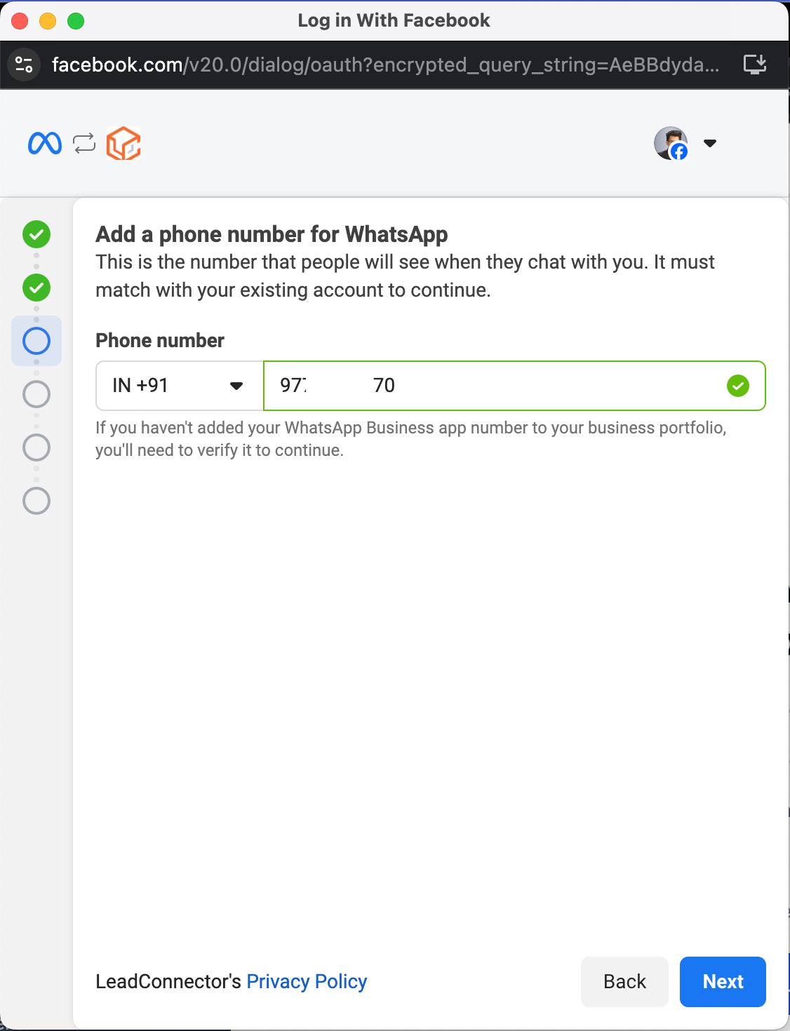Click the Meta infinity logo

45,143
